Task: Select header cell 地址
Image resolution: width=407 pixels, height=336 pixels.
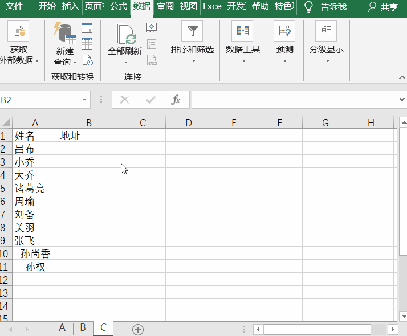Action: coord(89,136)
